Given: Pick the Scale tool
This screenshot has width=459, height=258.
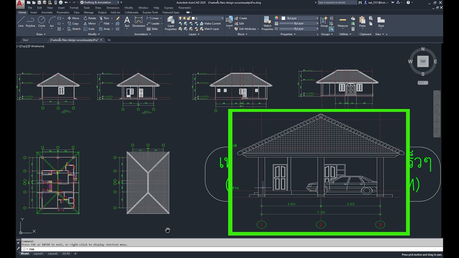Looking at the screenshot, I should coord(89,29).
